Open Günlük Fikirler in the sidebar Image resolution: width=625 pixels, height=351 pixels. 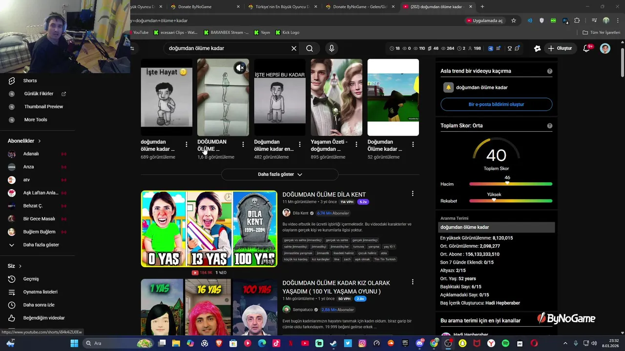click(39, 94)
